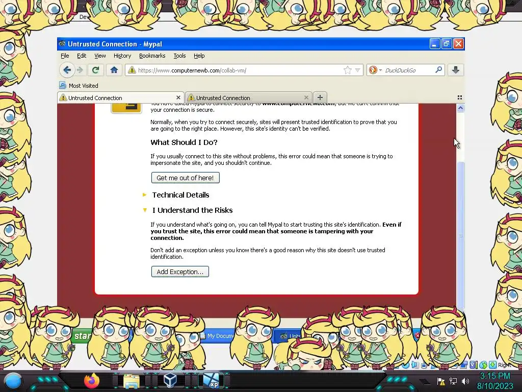Restore down the Mypal window
Viewport: 522px width, 392px height.
(447, 44)
